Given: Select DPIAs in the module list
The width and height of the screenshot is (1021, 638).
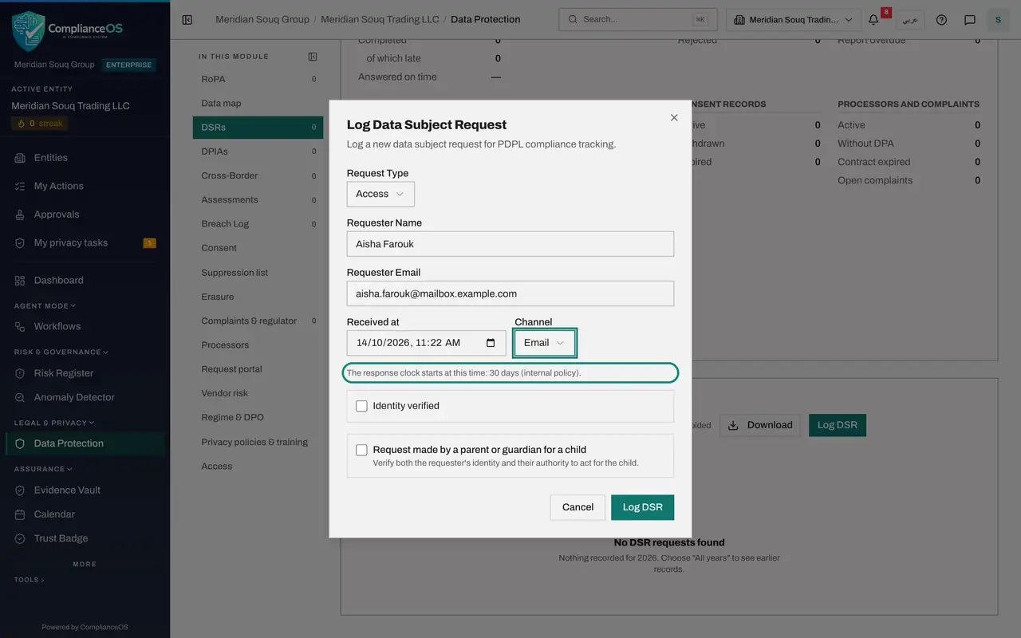Looking at the screenshot, I should (x=258, y=152).
